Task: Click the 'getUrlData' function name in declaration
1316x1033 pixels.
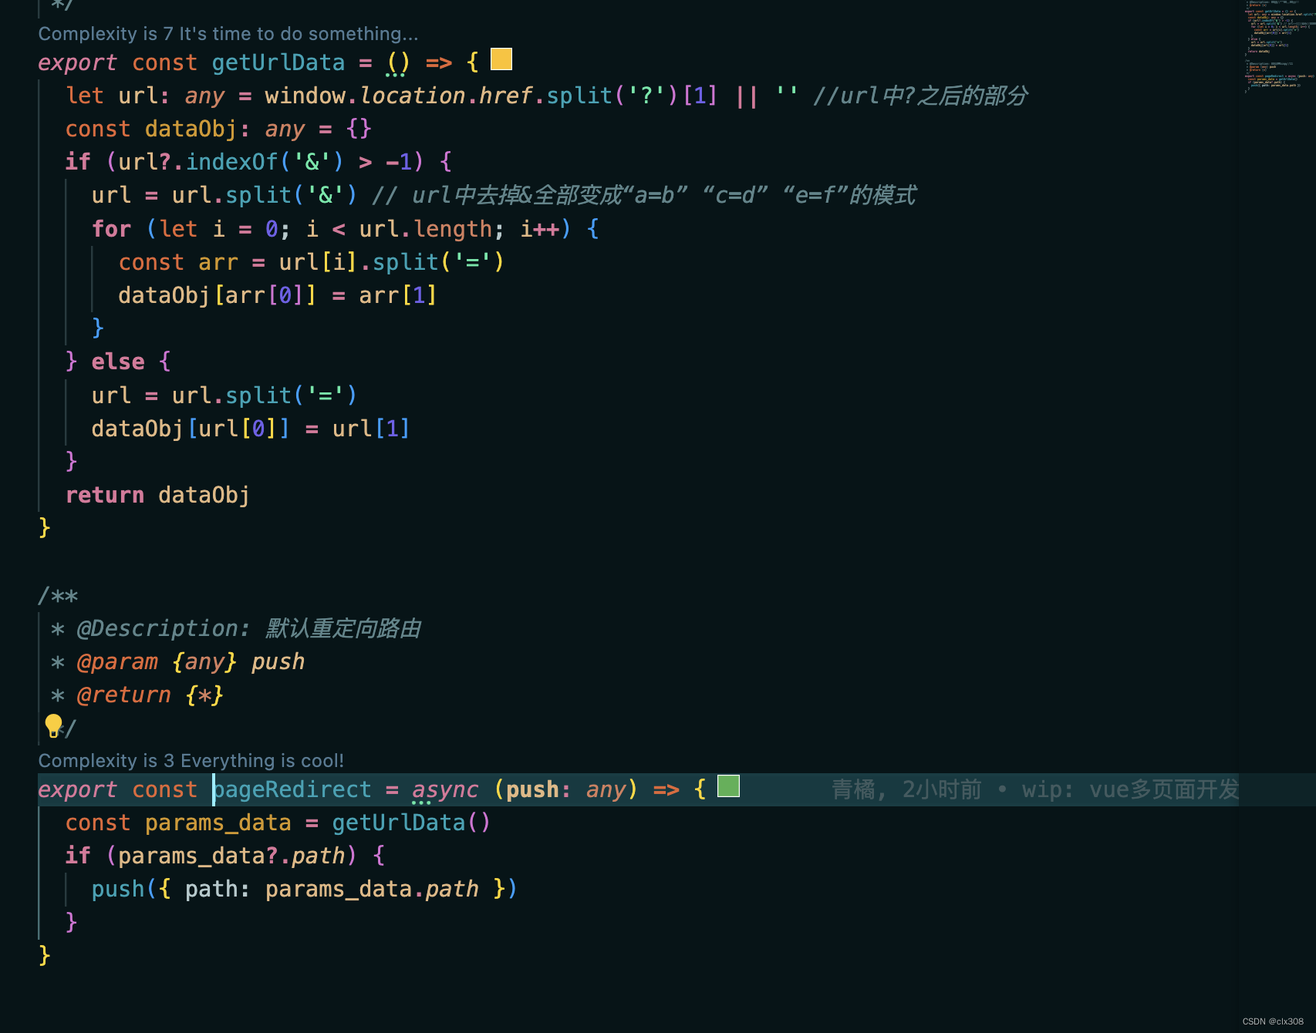Action: pos(278,62)
